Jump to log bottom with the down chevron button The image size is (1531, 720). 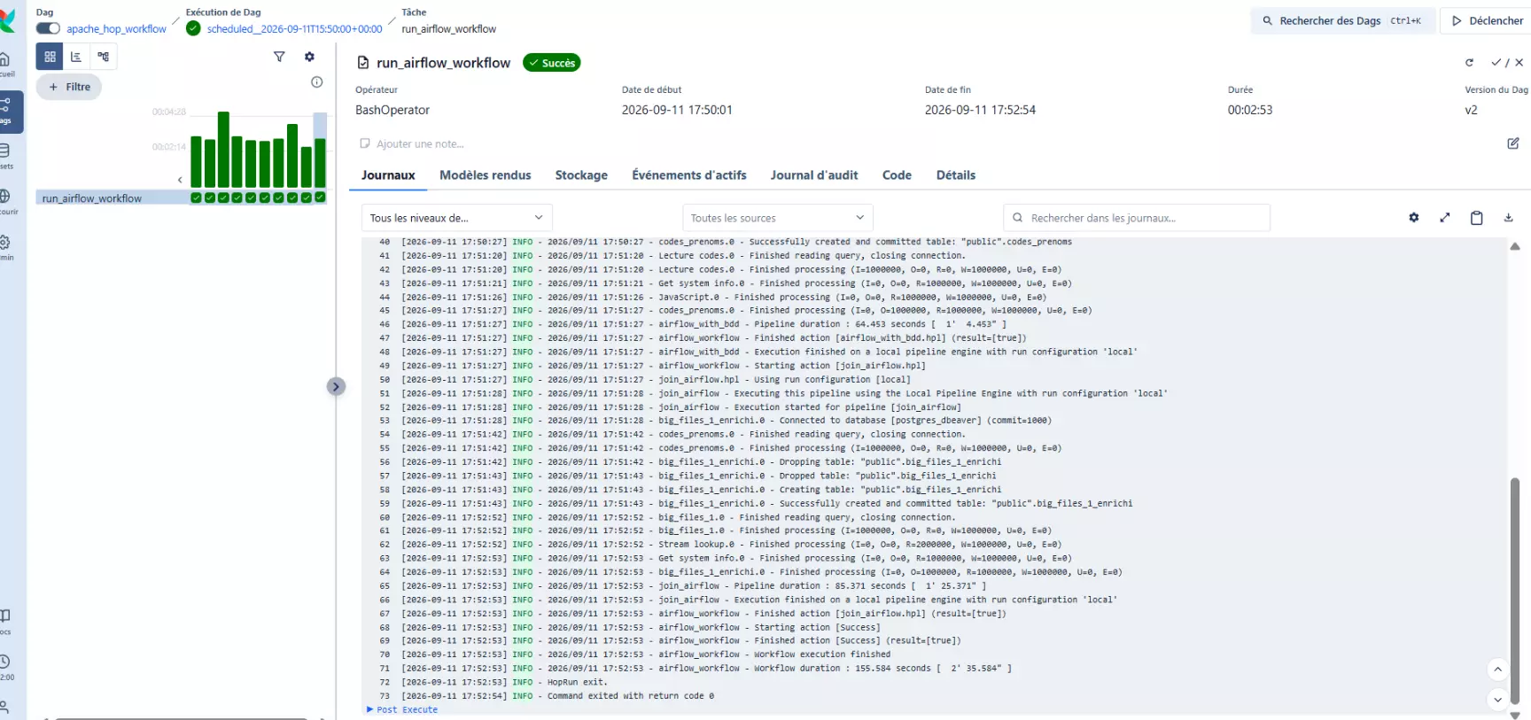click(1497, 700)
